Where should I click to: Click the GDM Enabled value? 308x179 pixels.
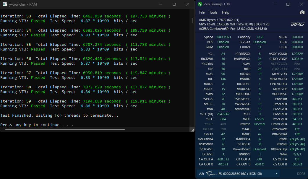(223, 47)
